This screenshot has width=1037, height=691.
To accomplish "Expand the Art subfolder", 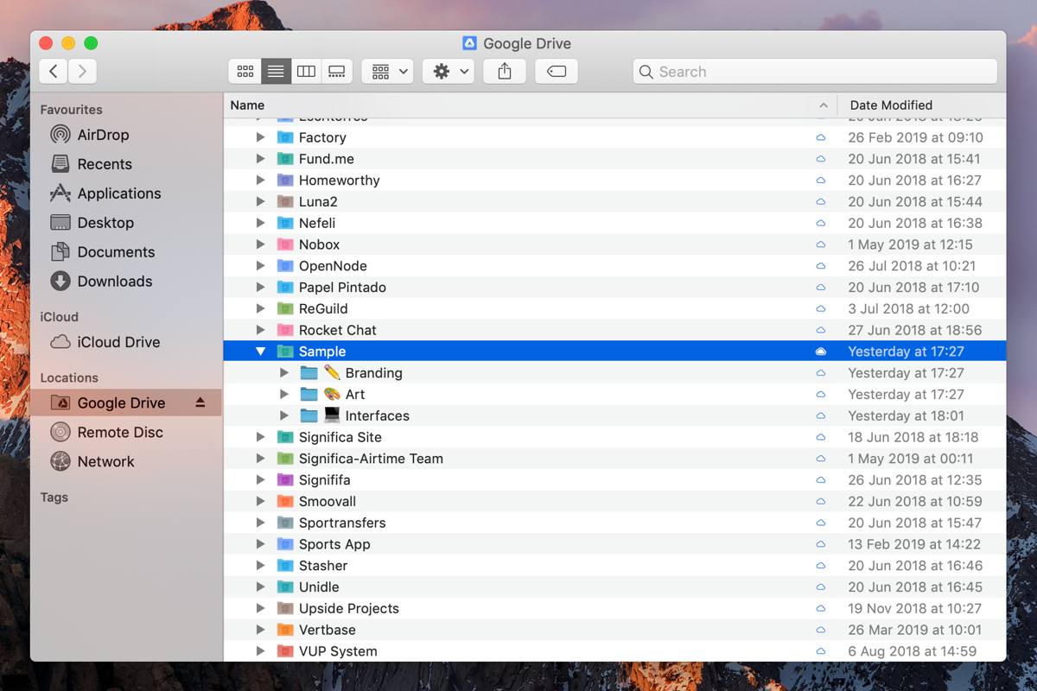I will click(x=284, y=395).
